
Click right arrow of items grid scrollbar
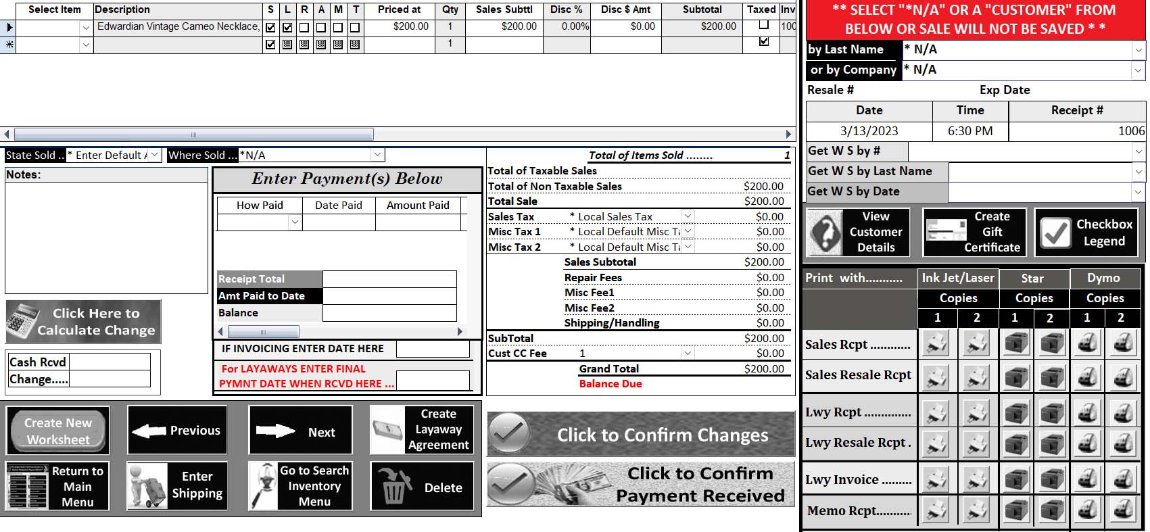[788, 134]
